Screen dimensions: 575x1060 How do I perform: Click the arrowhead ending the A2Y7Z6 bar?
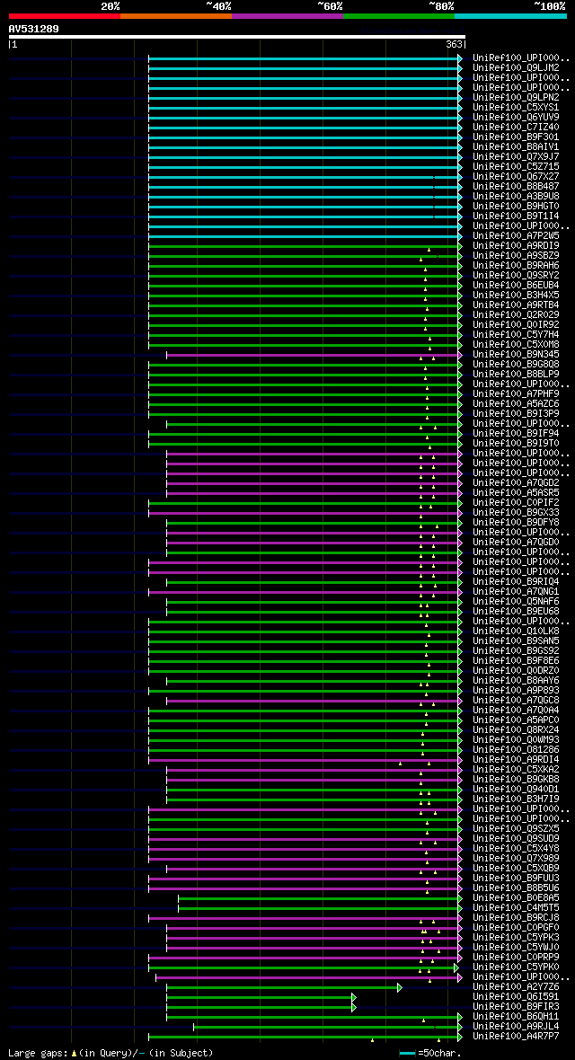[x=399, y=987]
